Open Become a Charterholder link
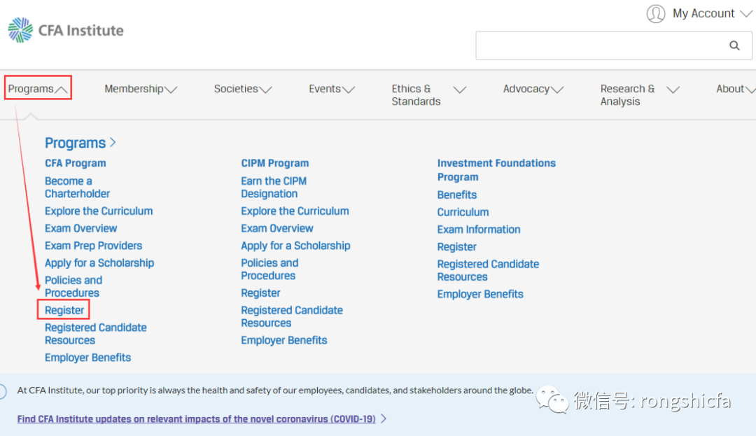 pyautogui.click(x=77, y=187)
